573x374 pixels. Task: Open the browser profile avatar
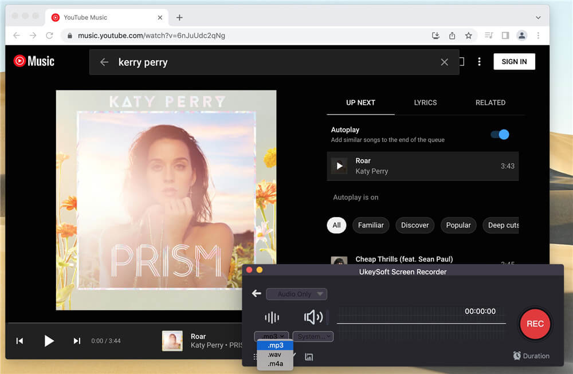click(522, 36)
